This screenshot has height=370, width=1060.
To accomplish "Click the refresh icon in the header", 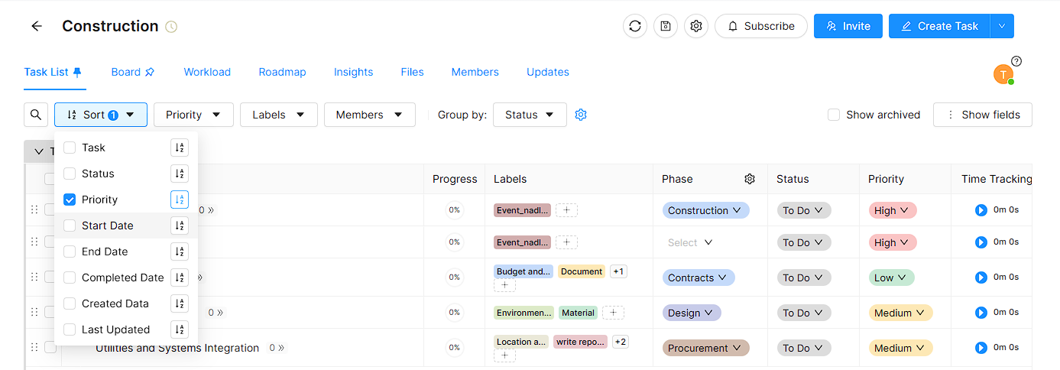I will pyautogui.click(x=635, y=26).
